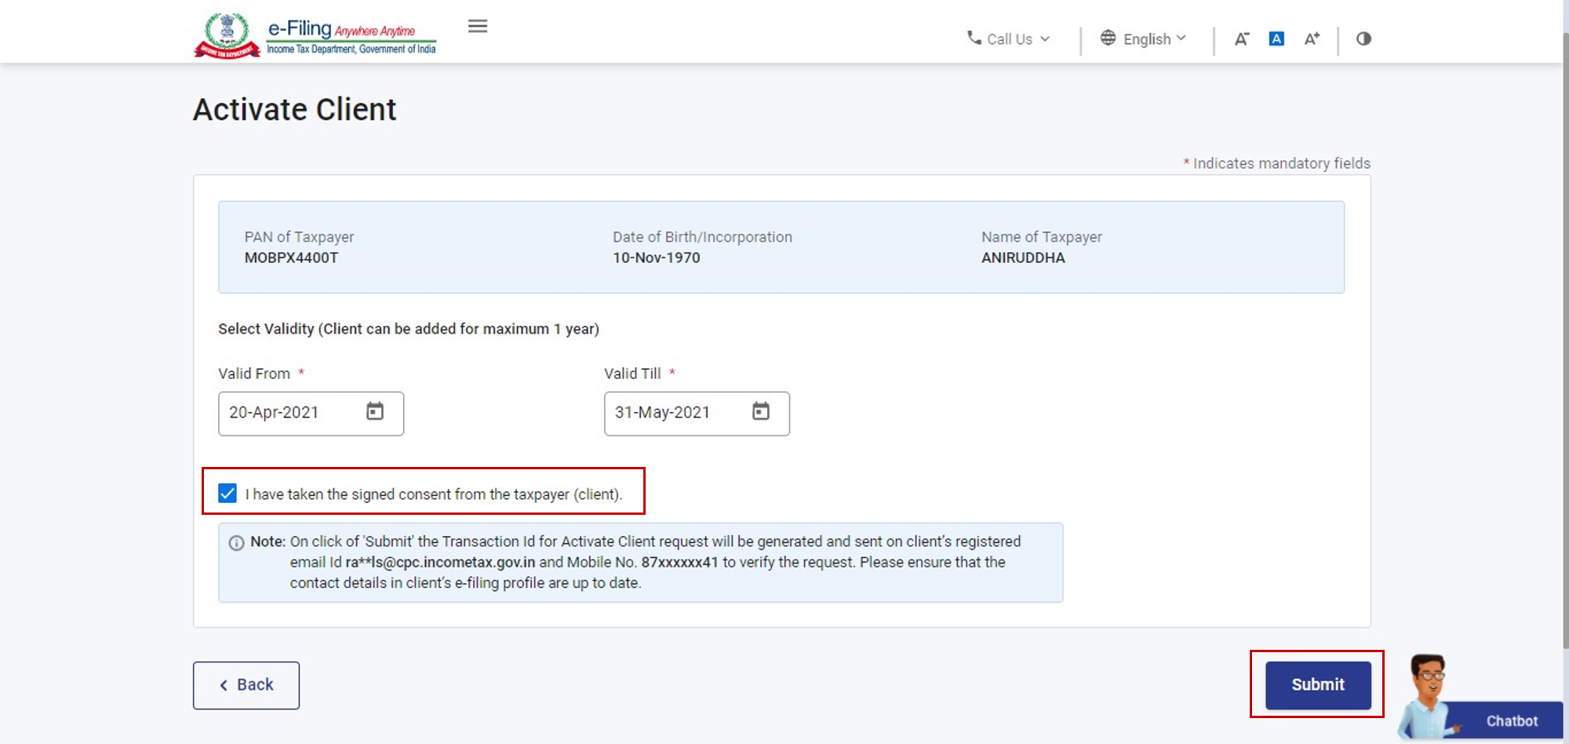Click the e-Filing portal logo

(315, 36)
